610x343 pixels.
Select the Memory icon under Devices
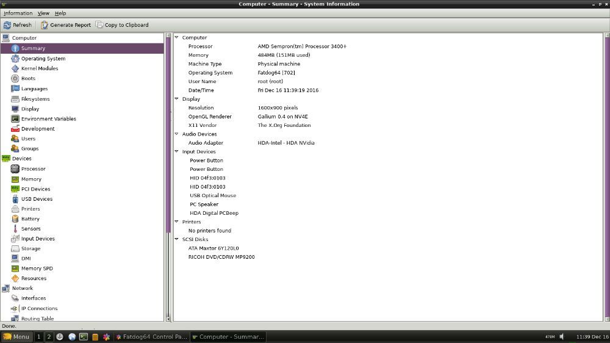[x=15, y=179]
